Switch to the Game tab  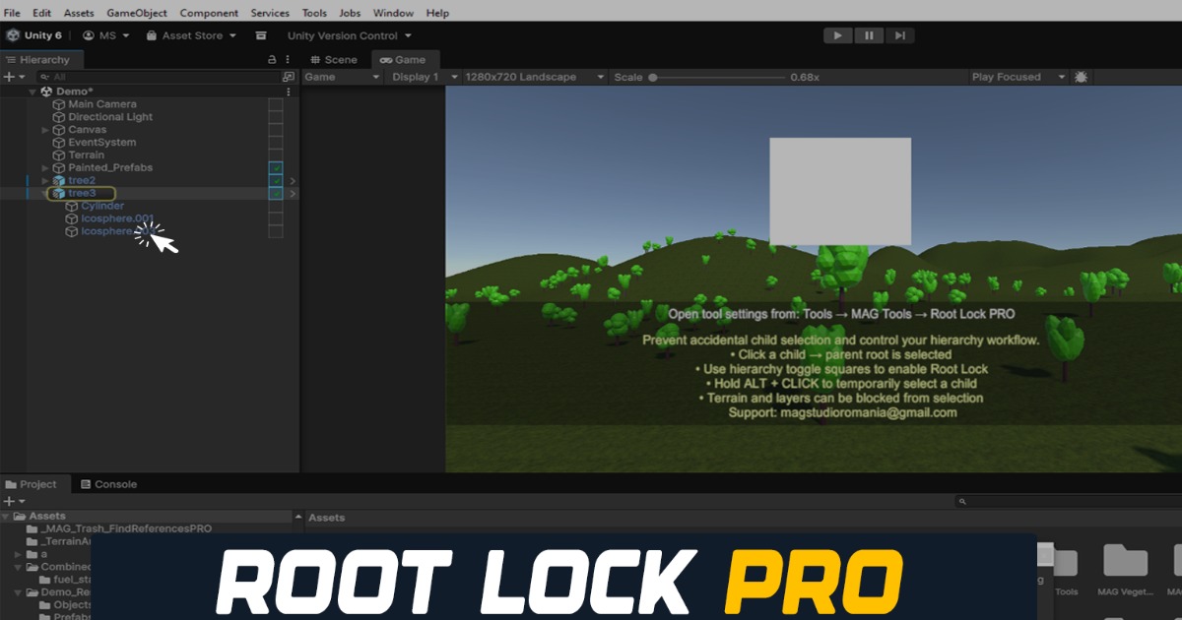point(404,59)
